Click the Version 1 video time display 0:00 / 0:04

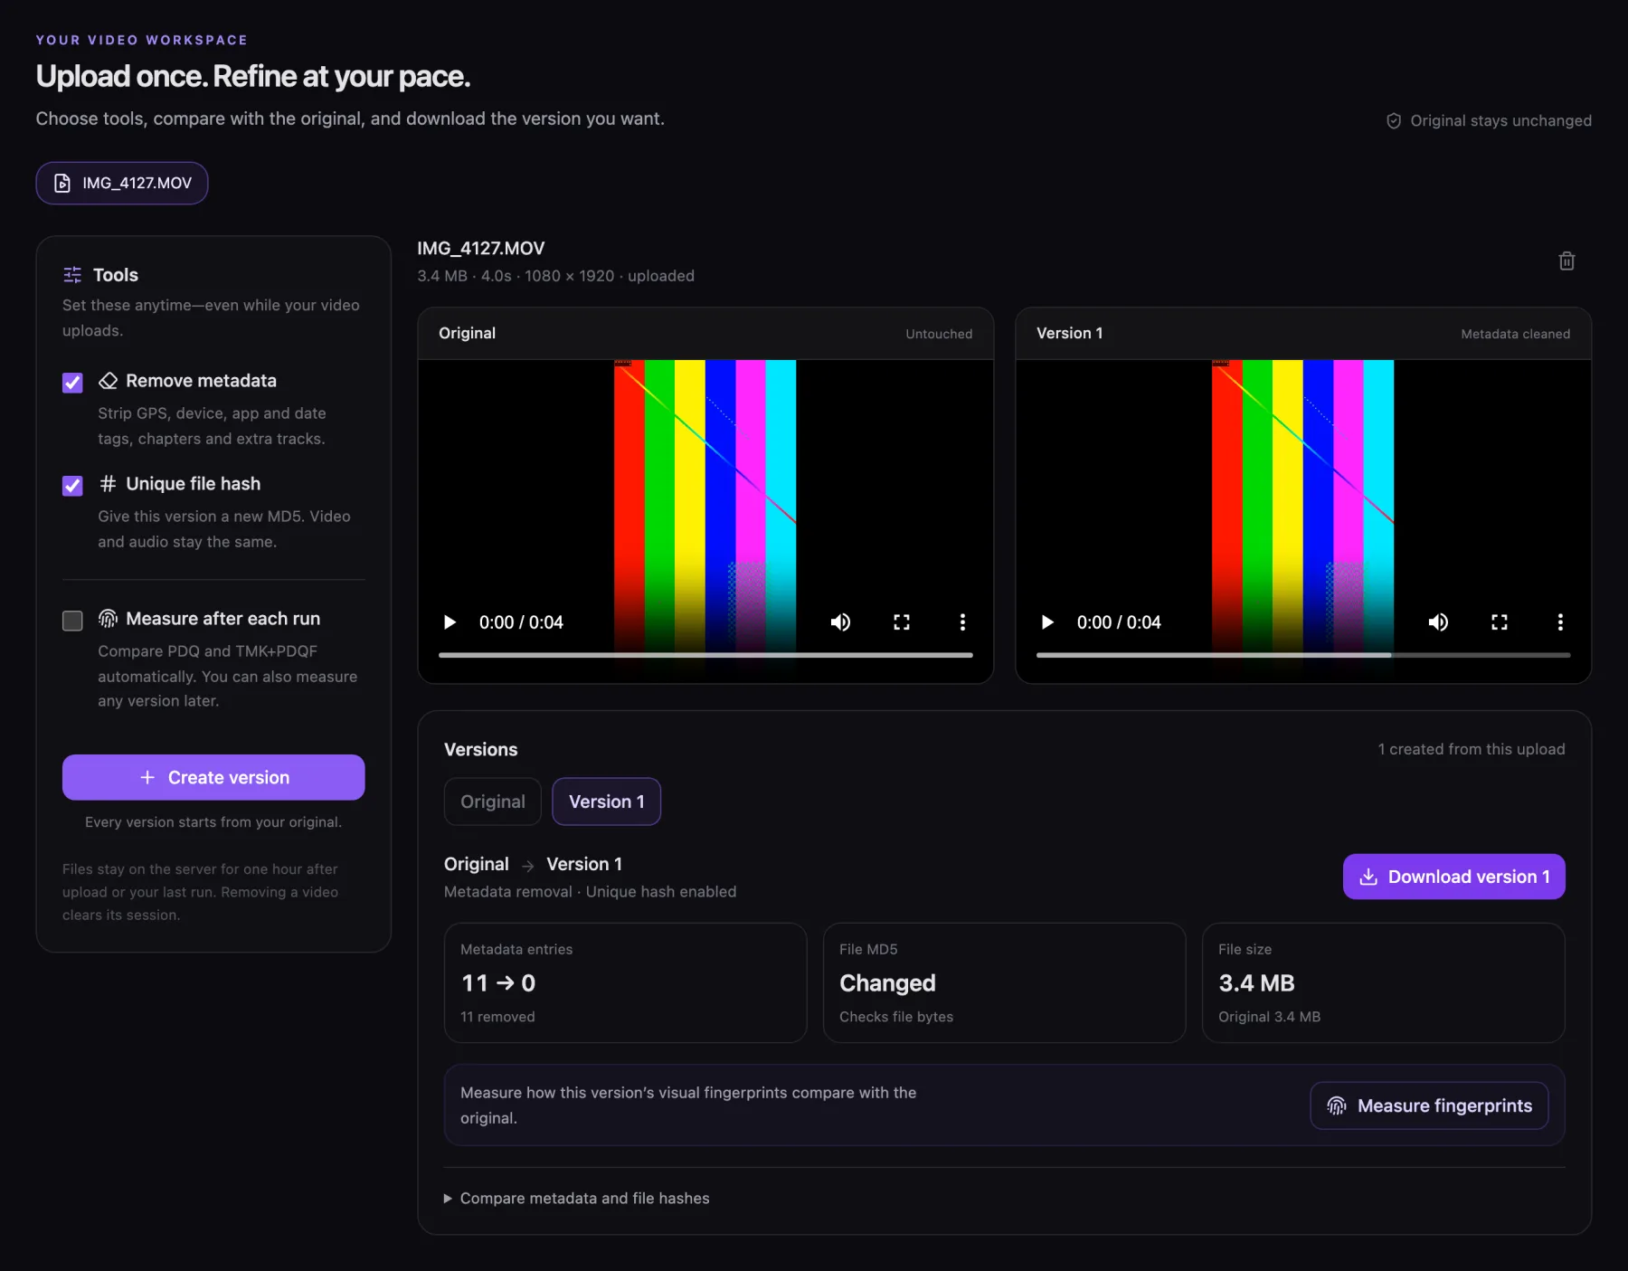[1119, 622]
